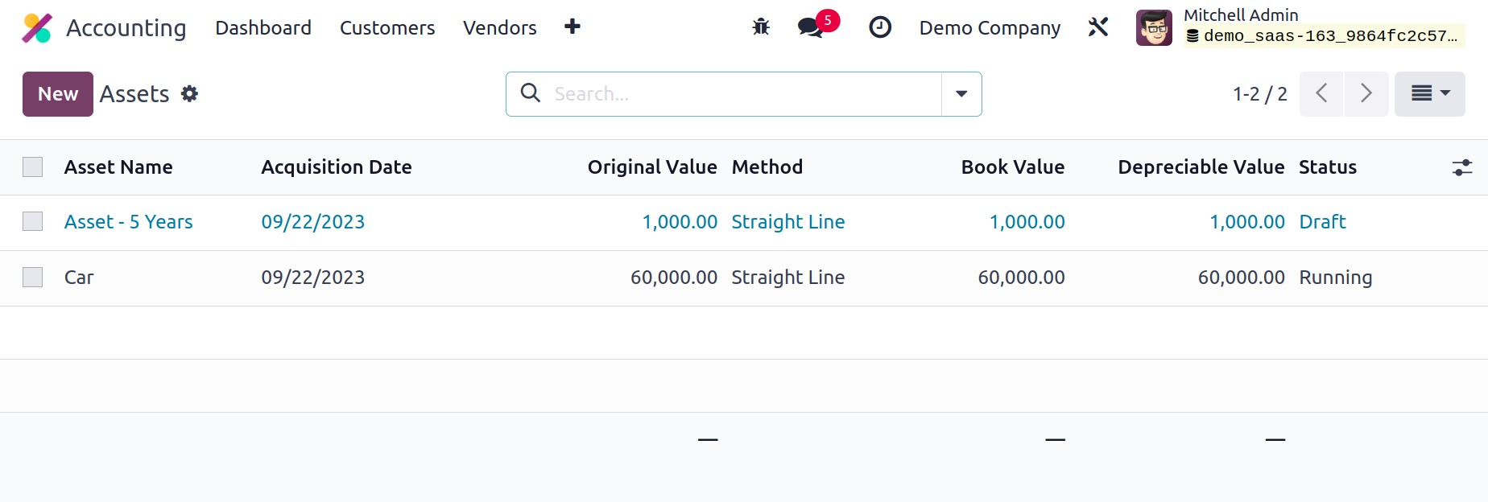Open the list view switcher dropdown
The height and width of the screenshot is (502, 1488).
(x=1429, y=94)
